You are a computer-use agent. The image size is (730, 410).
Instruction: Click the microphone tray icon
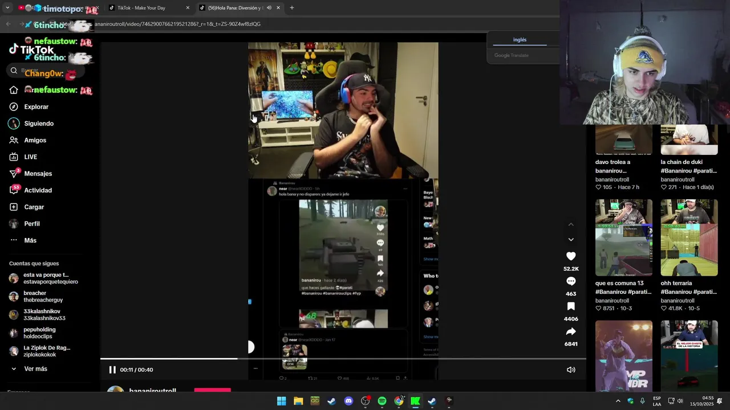point(642,401)
